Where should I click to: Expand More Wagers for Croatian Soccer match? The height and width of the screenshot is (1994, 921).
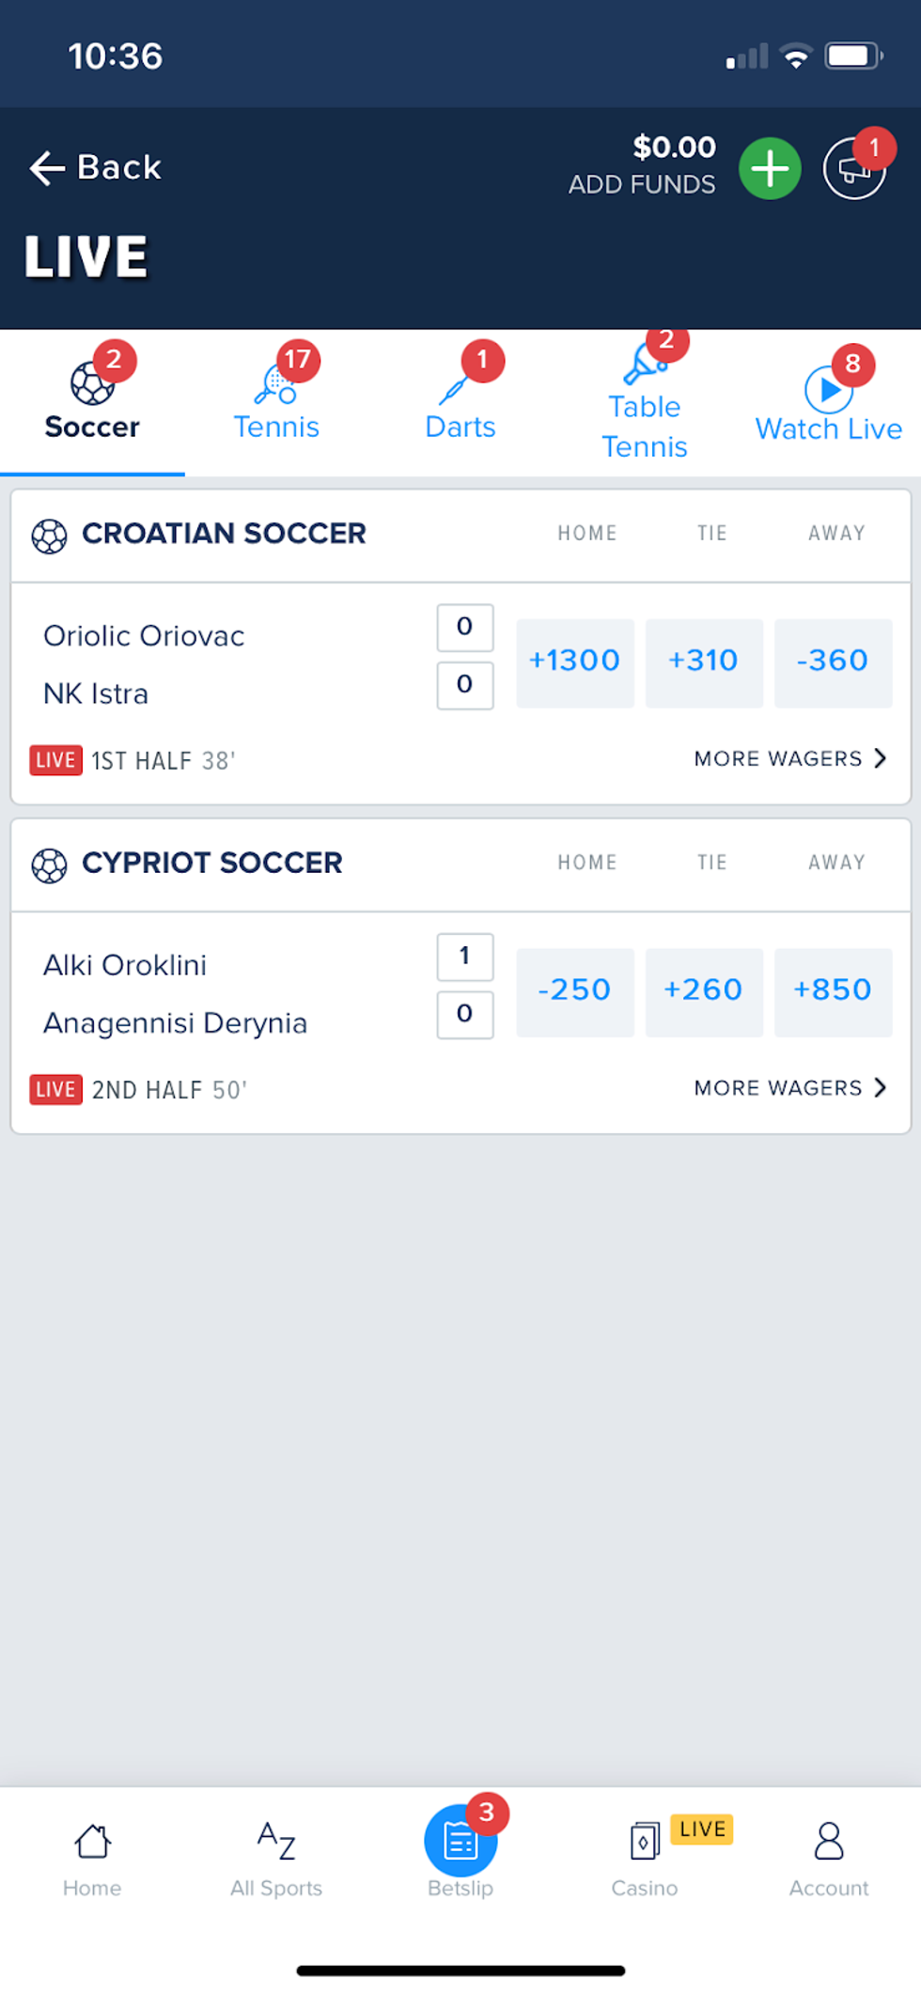[789, 758]
